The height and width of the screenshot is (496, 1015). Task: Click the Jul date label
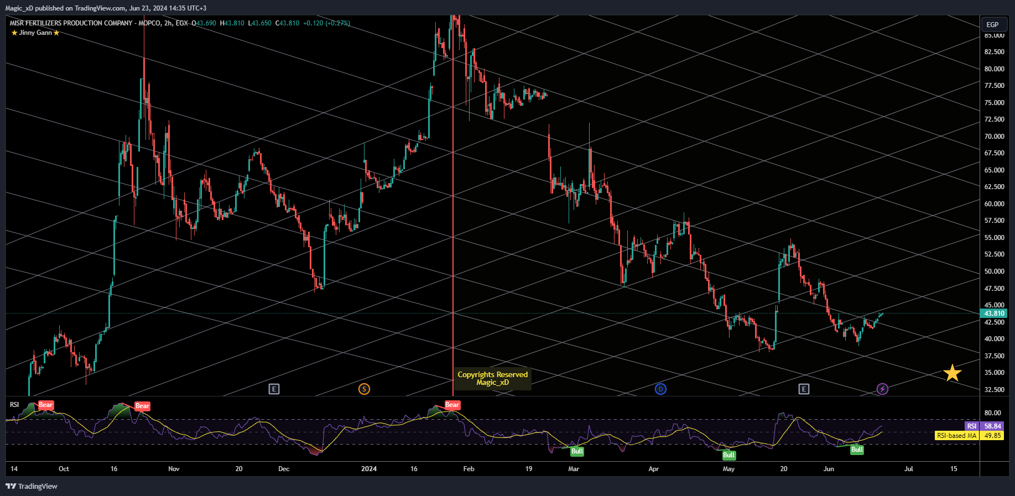(x=908, y=469)
